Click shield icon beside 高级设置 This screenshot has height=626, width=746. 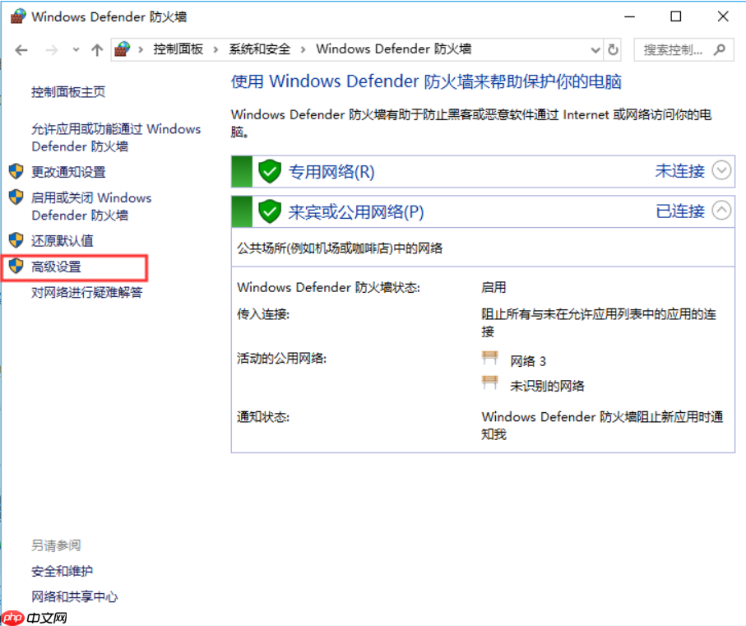[x=16, y=266]
